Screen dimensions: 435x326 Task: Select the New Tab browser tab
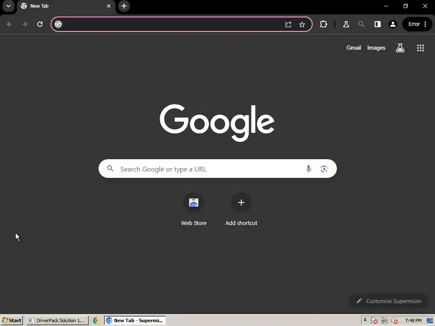point(66,6)
